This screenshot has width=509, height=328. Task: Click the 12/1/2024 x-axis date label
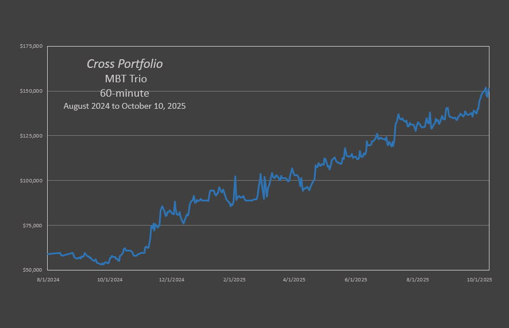tap(172, 280)
